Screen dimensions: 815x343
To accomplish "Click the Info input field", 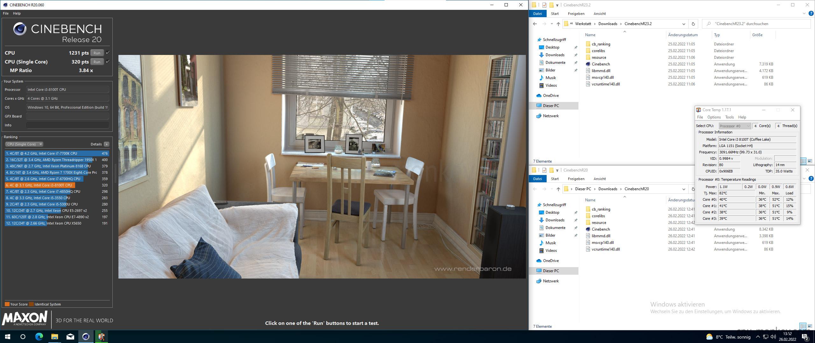I will pos(67,125).
